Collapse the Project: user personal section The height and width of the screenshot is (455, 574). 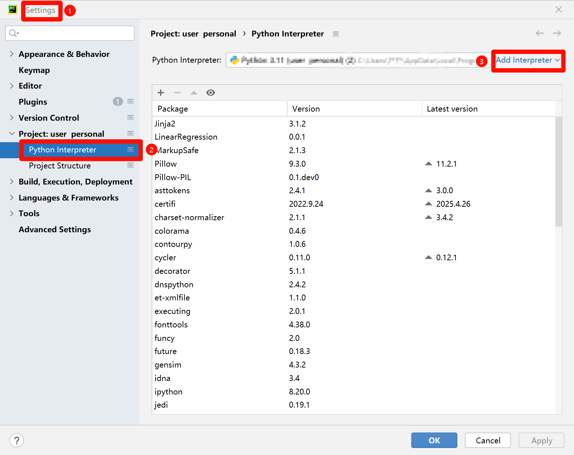click(12, 134)
